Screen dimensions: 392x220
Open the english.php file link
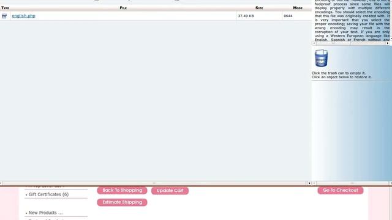(x=23, y=16)
